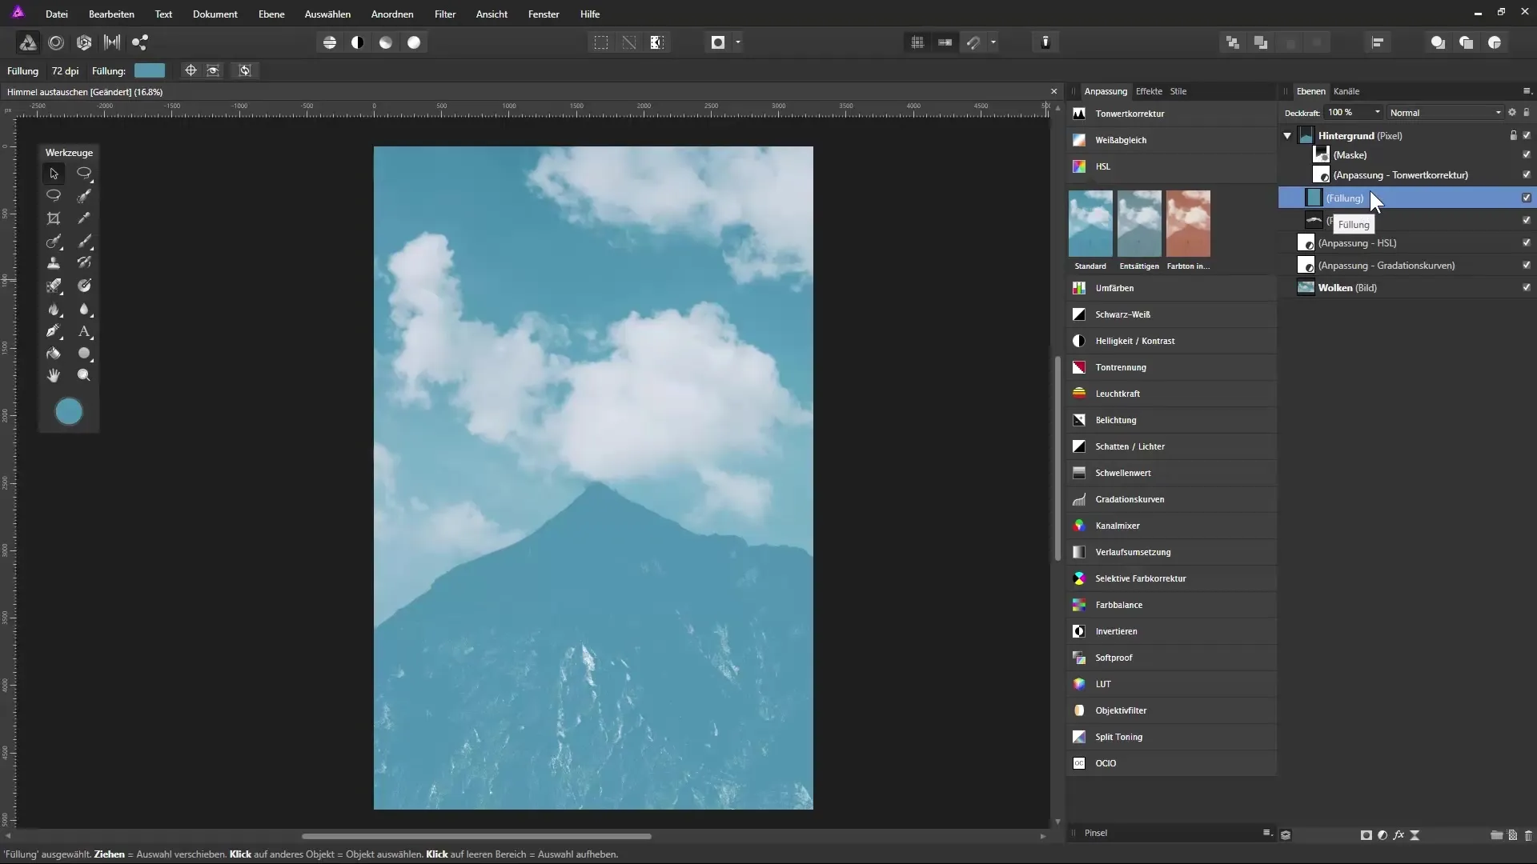This screenshot has width=1537, height=864.
Task: Switch to the Photo Persona
Action: pyautogui.click(x=27, y=43)
